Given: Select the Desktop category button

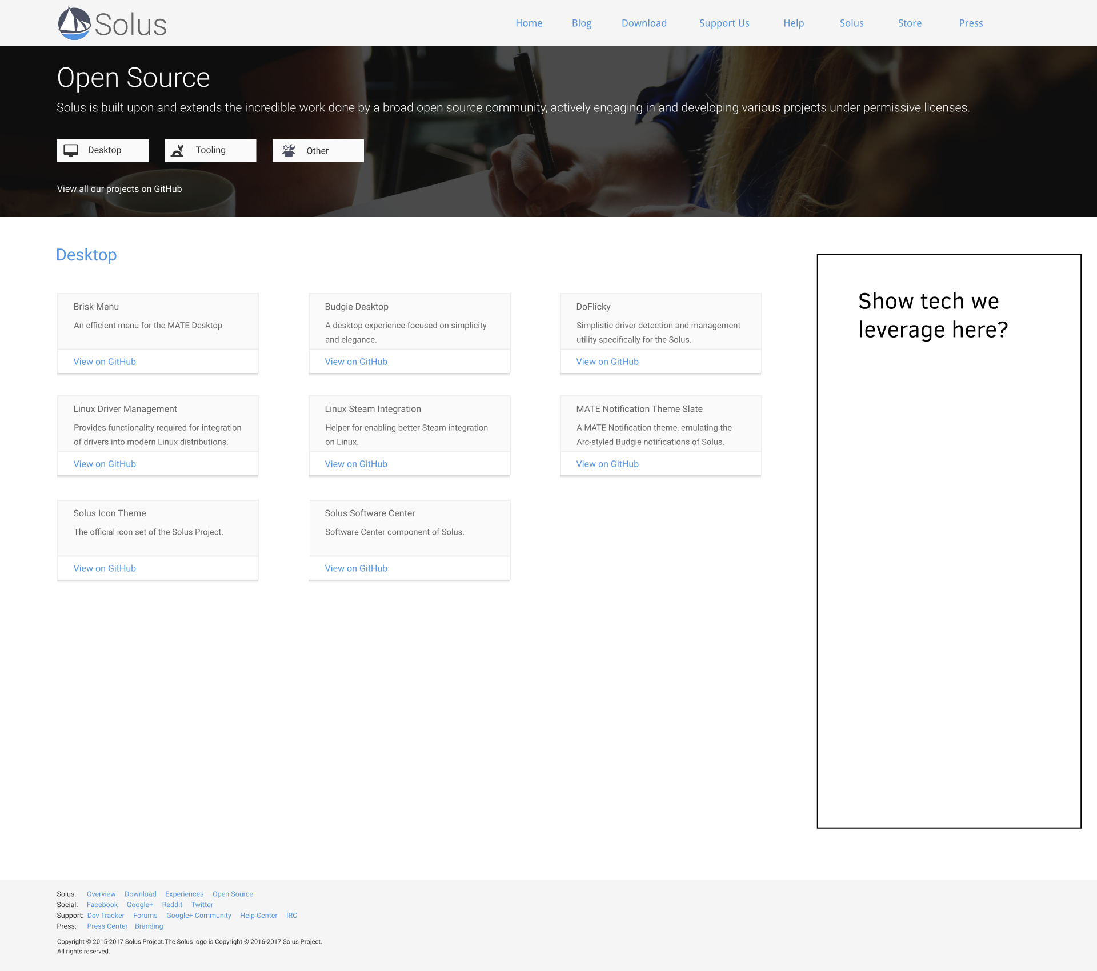Looking at the screenshot, I should [103, 150].
